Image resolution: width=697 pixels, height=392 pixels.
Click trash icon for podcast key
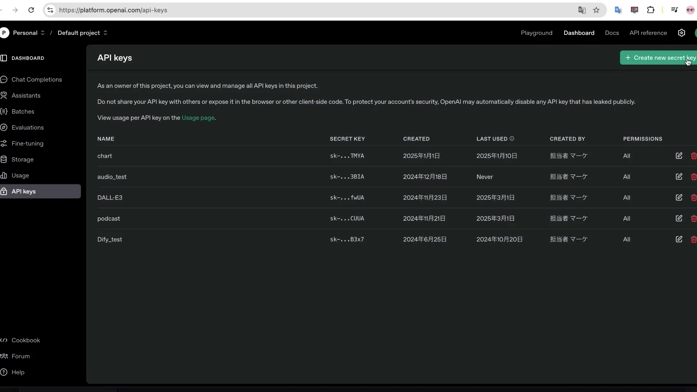point(693,219)
